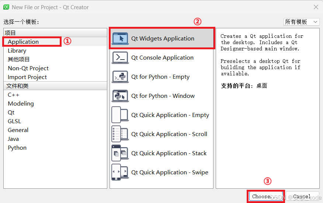The image size is (323, 203).
Task: Open the 所有模板 template filter dropdown
Action: point(301,22)
